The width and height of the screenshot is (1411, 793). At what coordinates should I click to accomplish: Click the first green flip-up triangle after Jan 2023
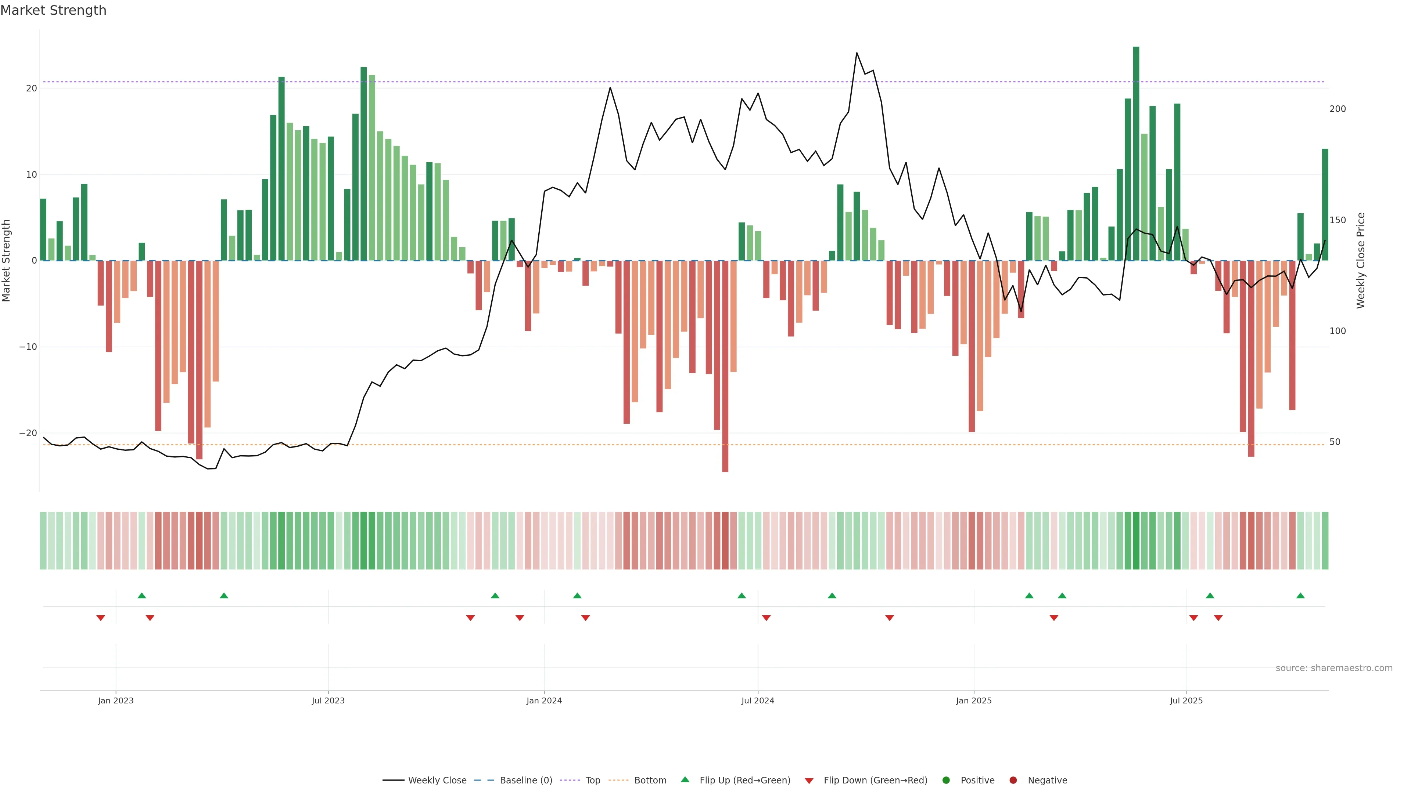pyautogui.click(x=142, y=595)
